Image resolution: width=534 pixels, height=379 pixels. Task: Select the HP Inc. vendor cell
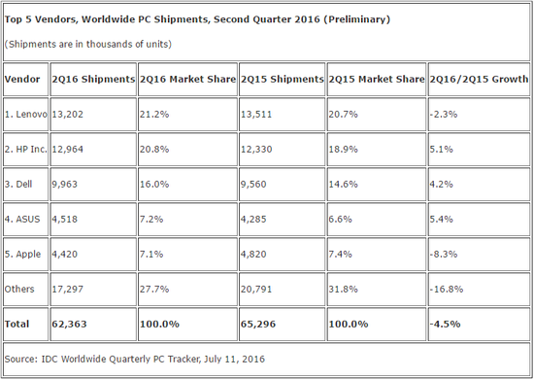(x=26, y=150)
